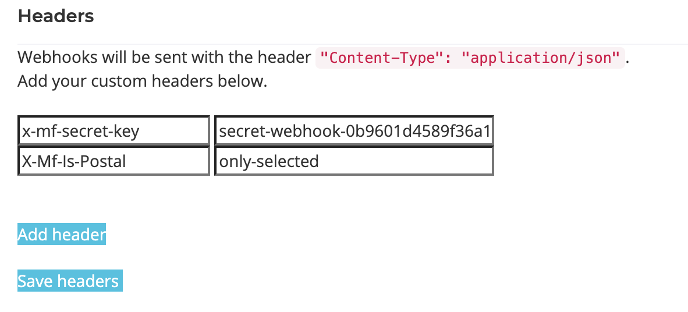
Task: Edit the second row's header value box
Action: (354, 161)
